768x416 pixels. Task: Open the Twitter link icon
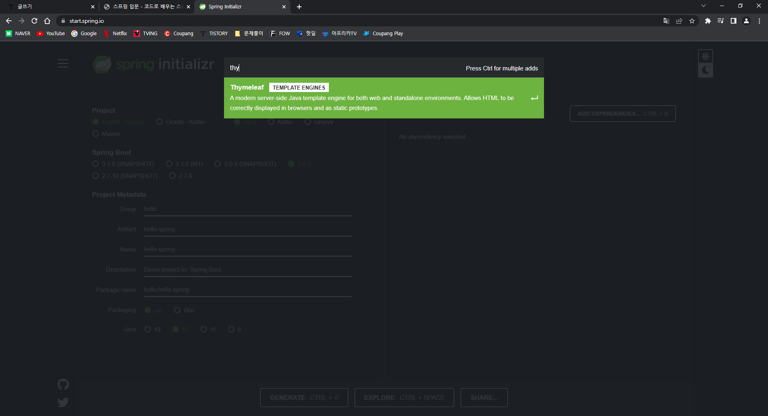[63, 402]
